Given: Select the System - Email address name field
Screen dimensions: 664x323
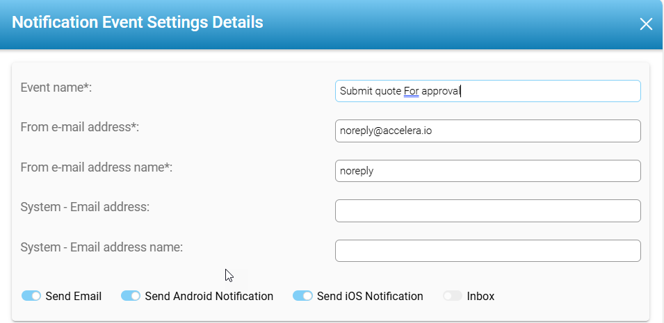Looking at the screenshot, I should point(487,251).
